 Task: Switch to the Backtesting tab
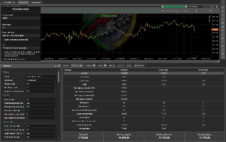23,3
